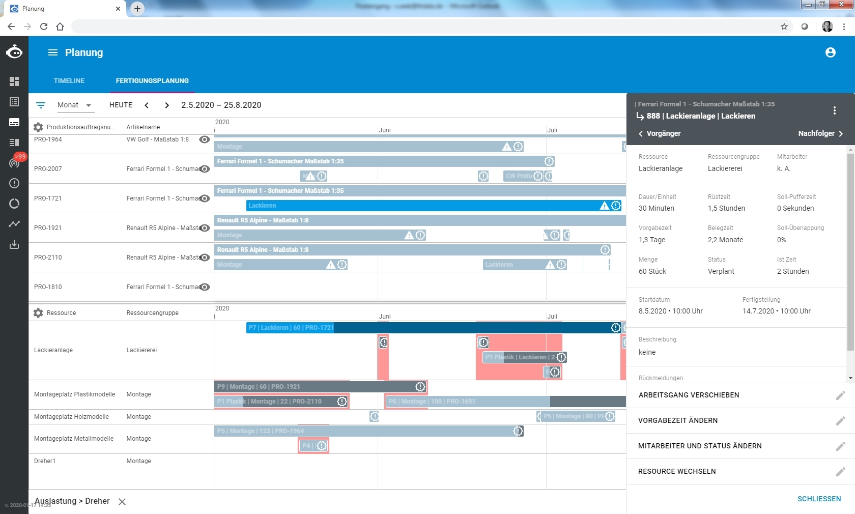Click the download icon in sidebar

click(x=14, y=244)
